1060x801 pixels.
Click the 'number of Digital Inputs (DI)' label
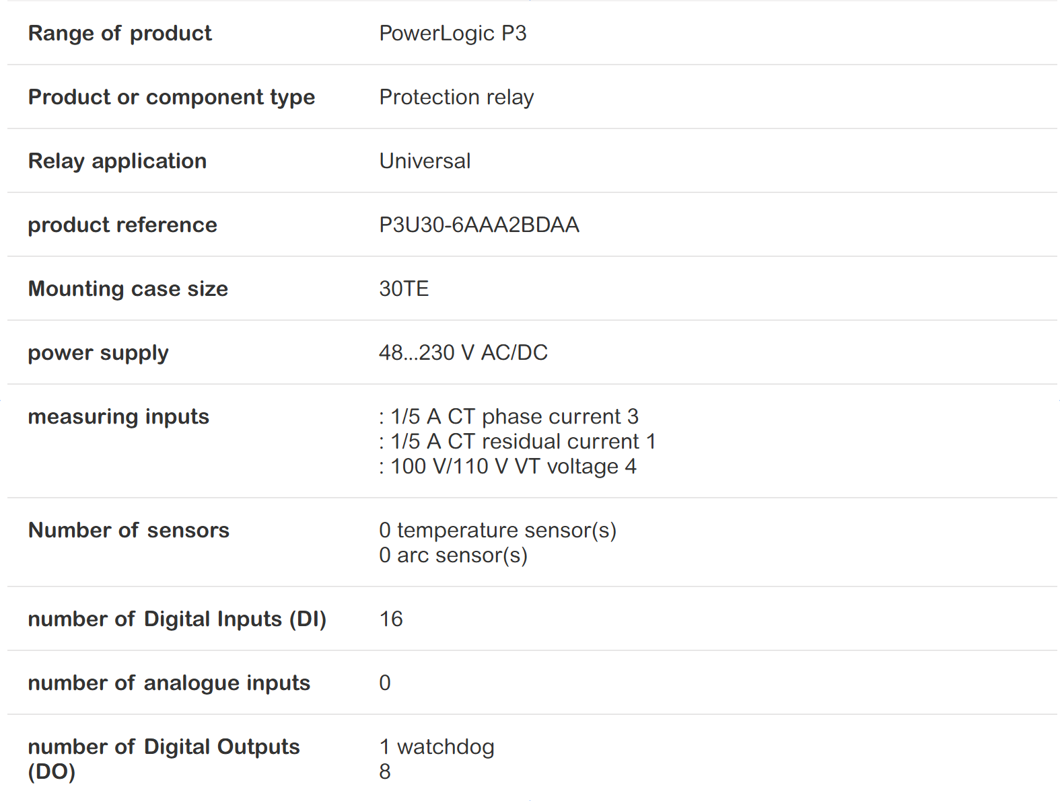(176, 619)
